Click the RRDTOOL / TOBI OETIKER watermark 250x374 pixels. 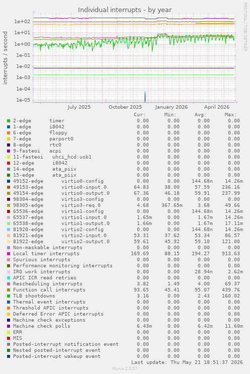245,27
